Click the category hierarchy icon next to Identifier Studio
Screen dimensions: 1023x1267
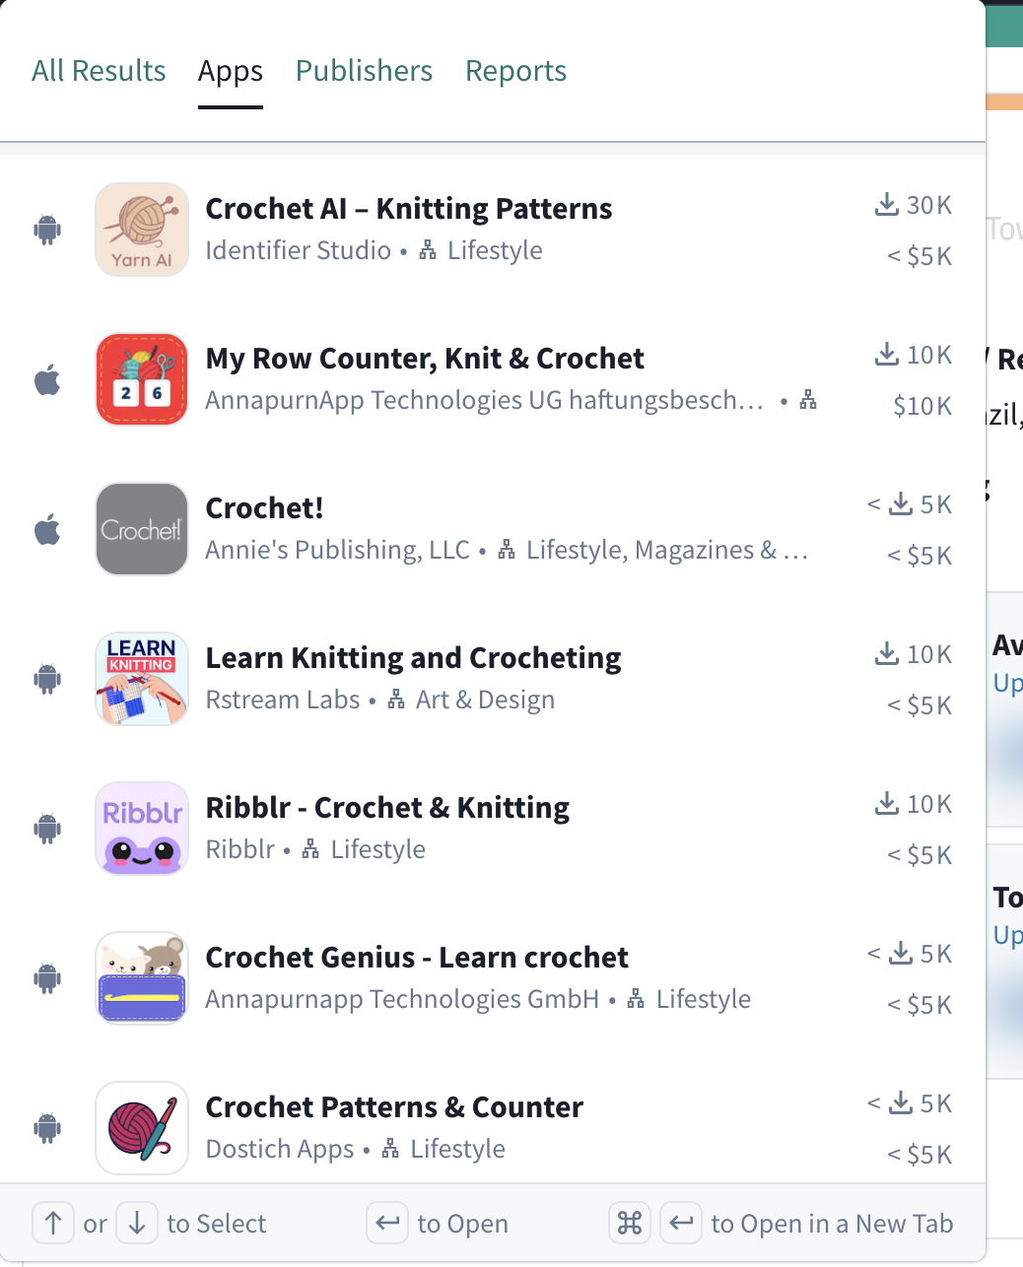(x=428, y=250)
